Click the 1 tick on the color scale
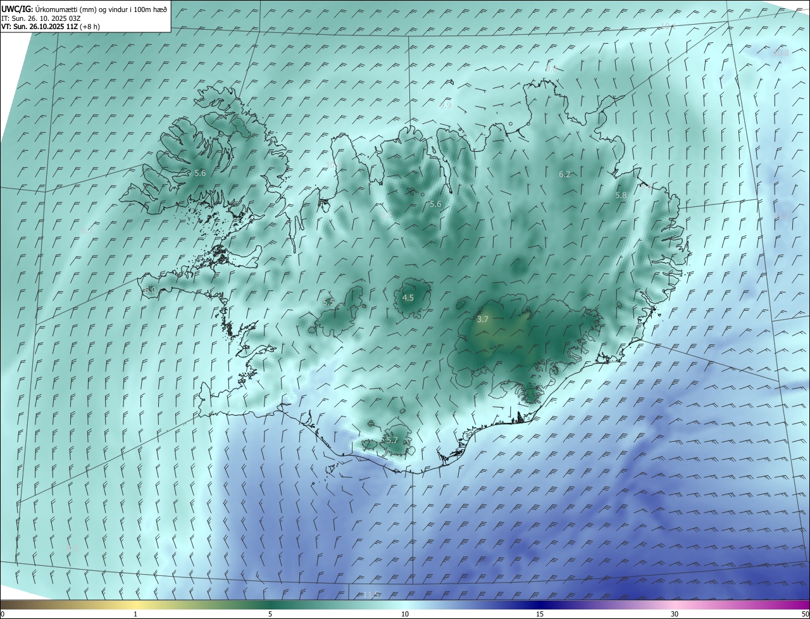This screenshot has width=810, height=619. 135,614
